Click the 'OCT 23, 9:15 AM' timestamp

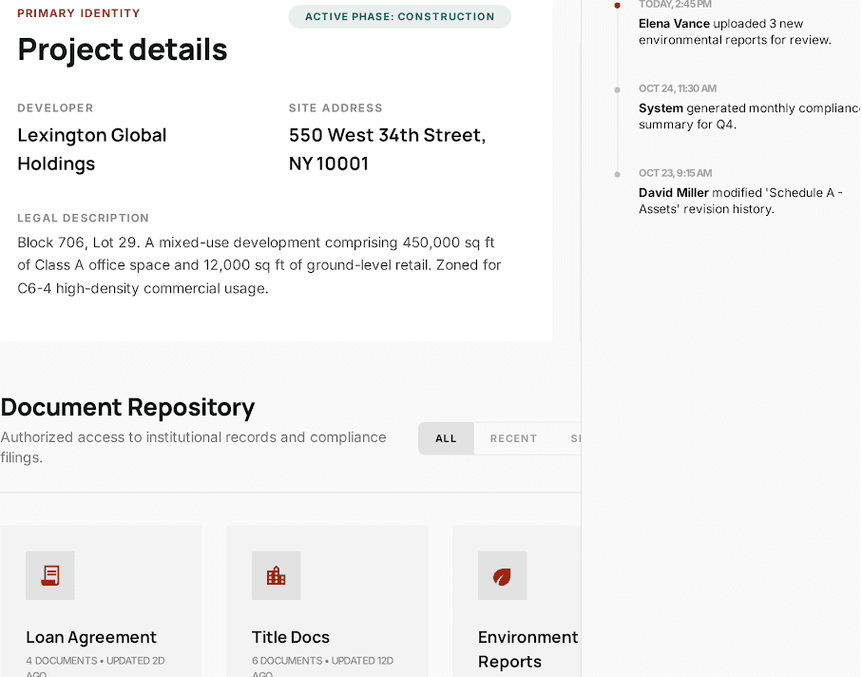[675, 173]
